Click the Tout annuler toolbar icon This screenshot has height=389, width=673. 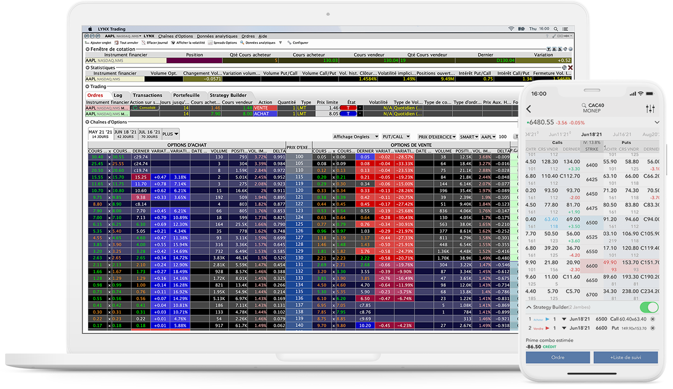pyautogui.click(x=117, y=43)
